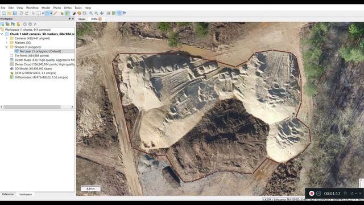
Task: Collapse the Shapes folder
Action: tap(7, 47)
